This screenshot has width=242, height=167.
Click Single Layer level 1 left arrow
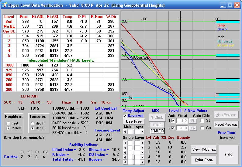tap(125, 142)
